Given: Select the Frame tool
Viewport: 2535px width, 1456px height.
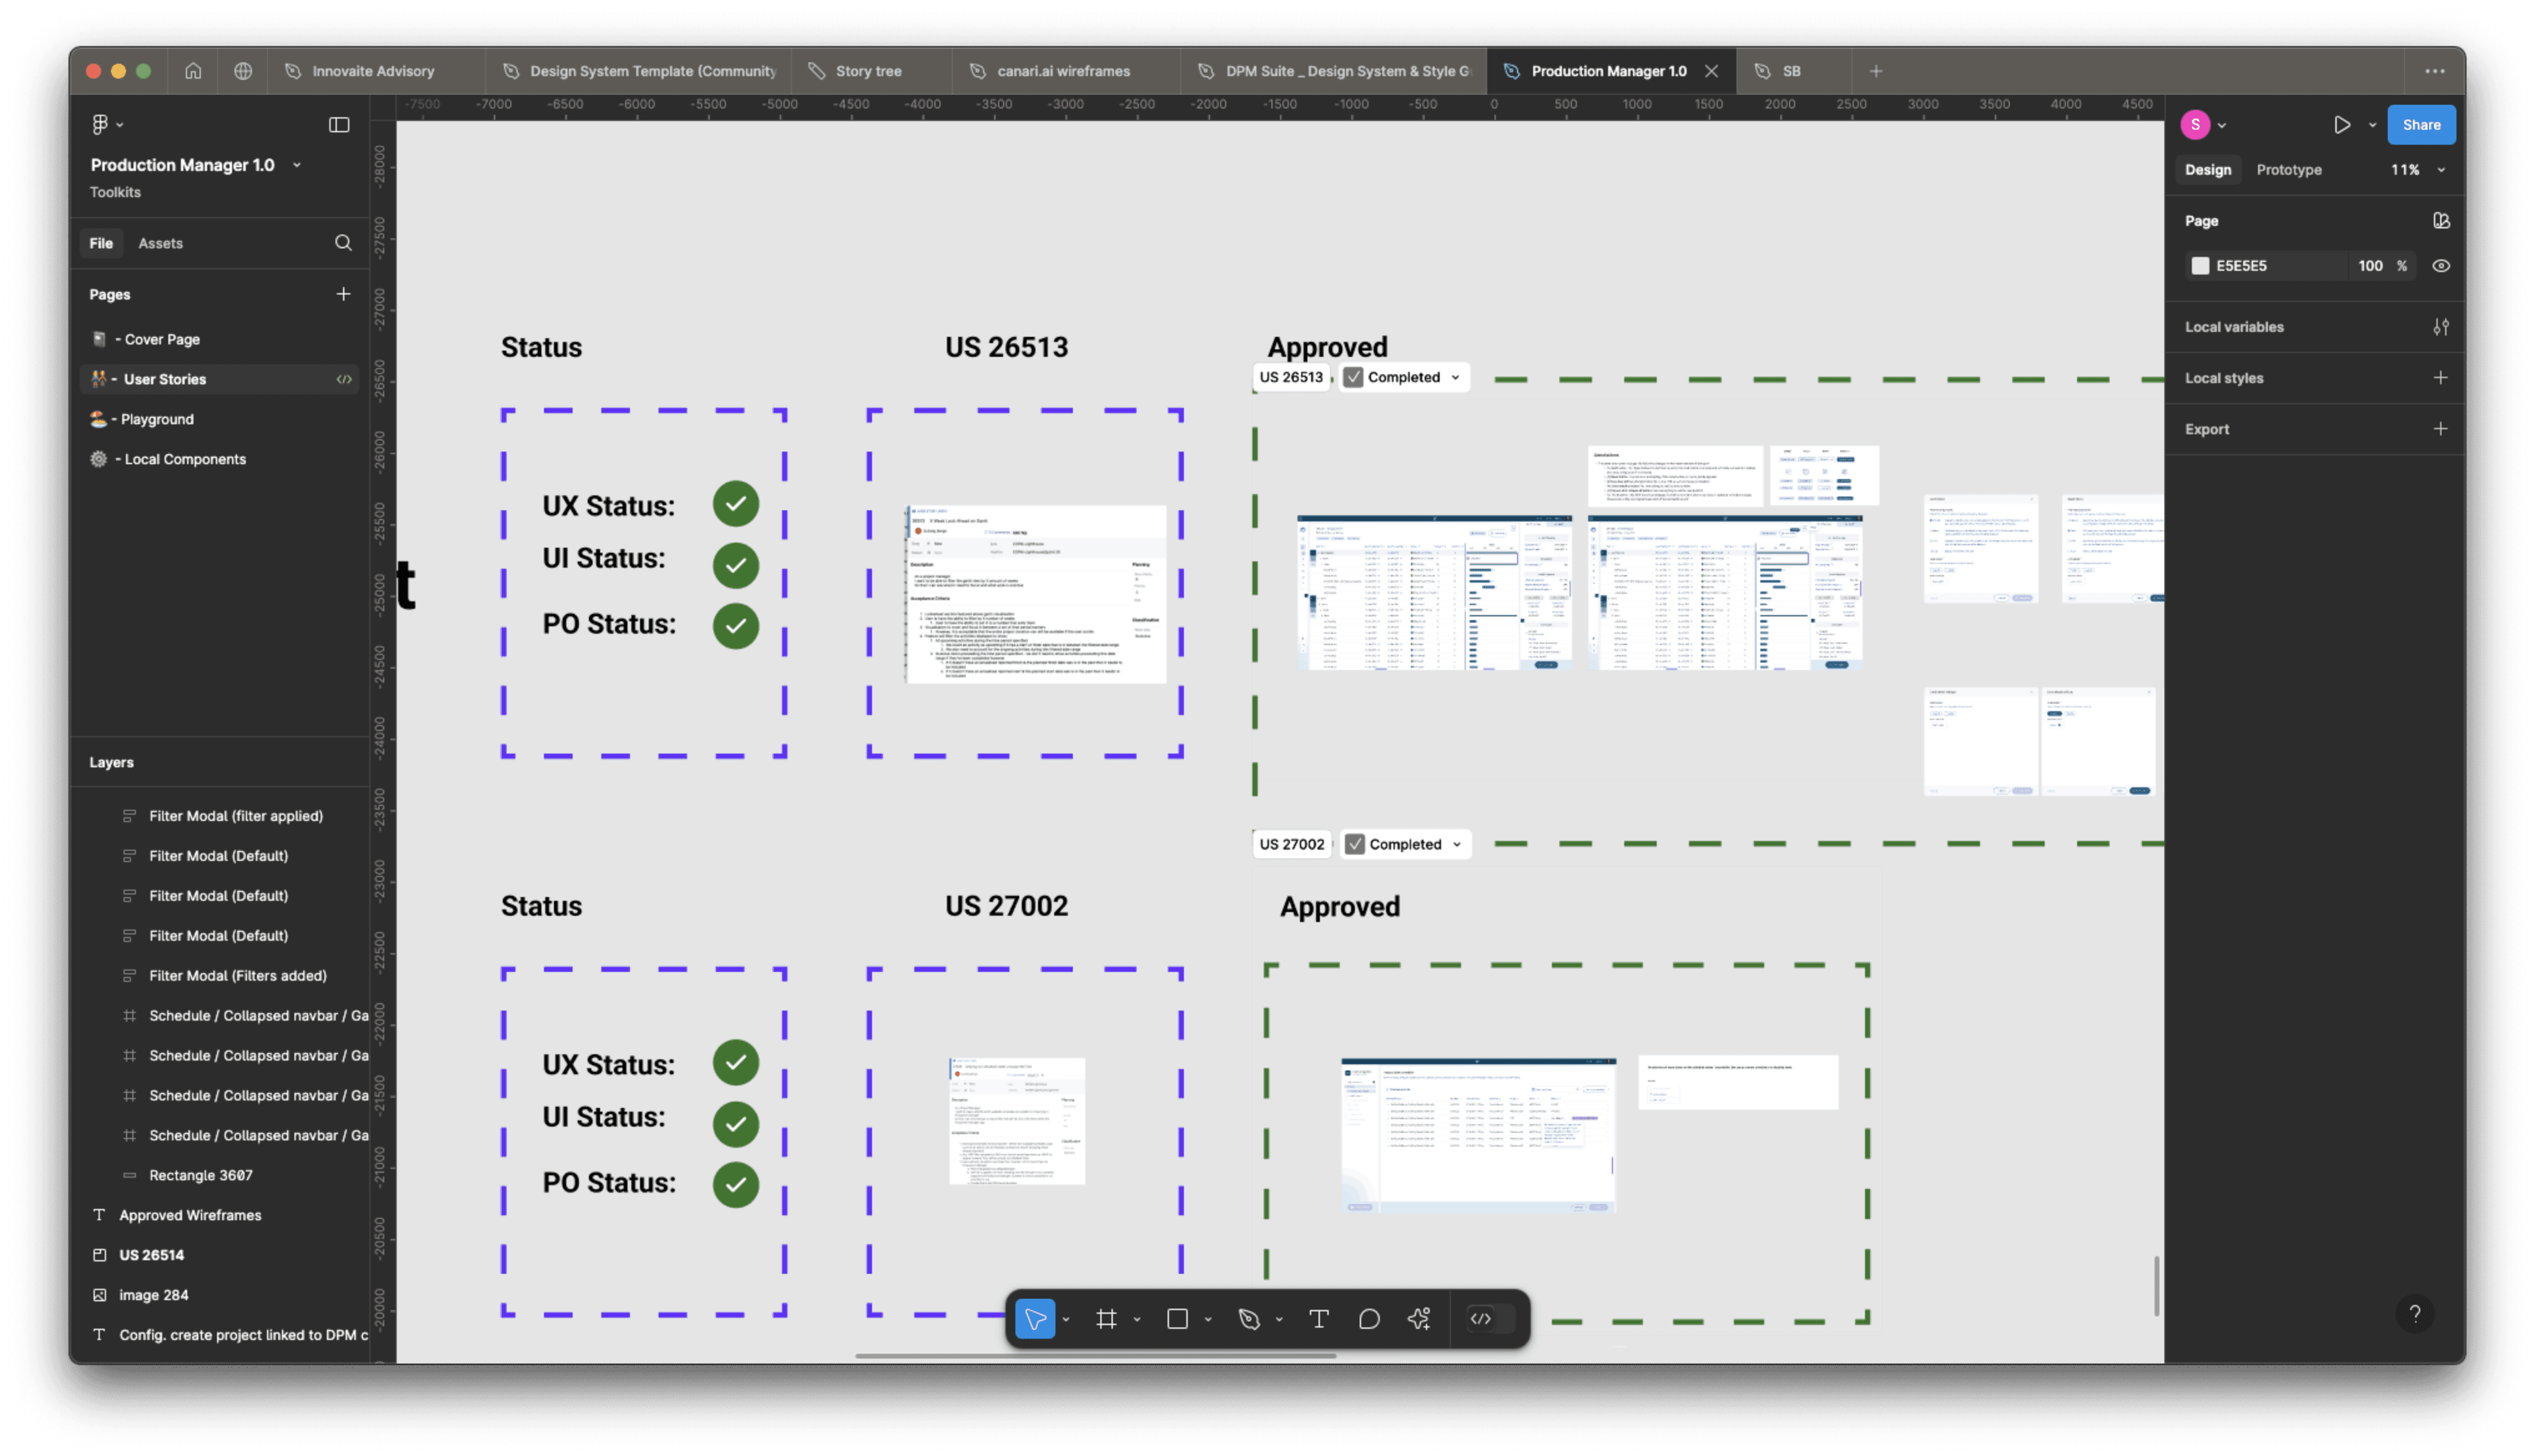Looking at the screenshot, I should (x=1105, y=1319).
